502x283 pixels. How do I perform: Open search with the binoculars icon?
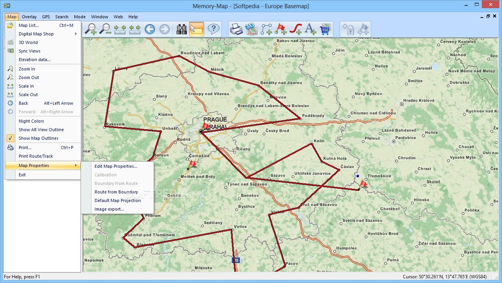[x=182, y=29]
